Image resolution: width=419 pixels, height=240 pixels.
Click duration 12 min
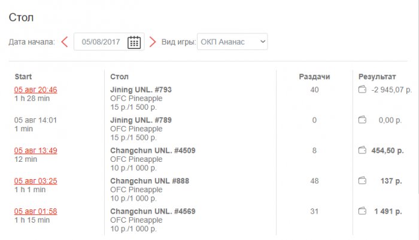click(25, 159)
